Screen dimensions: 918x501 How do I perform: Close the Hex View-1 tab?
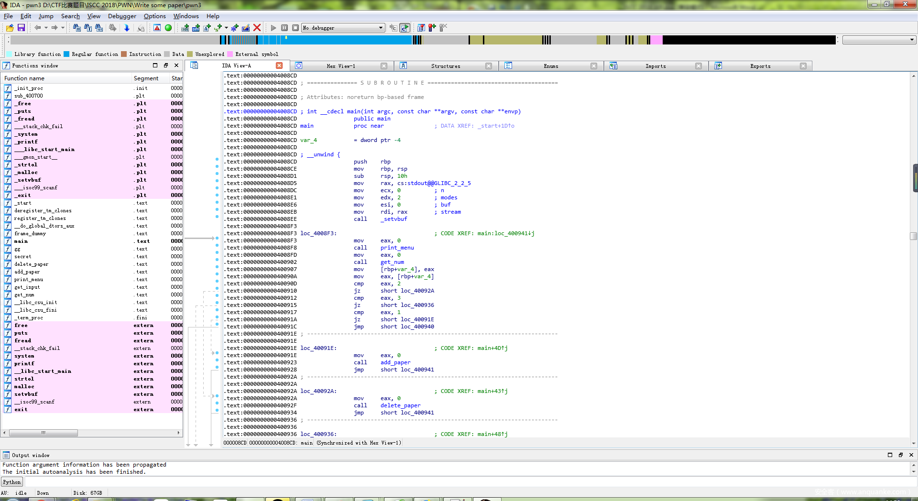point(384,66)
